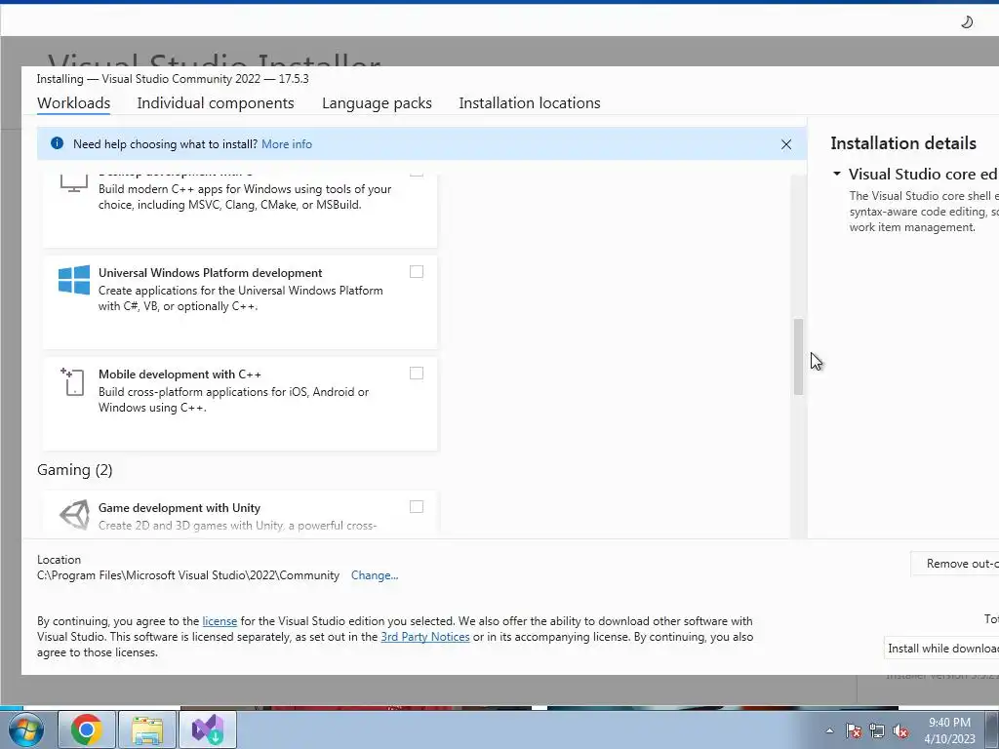Image resolution: width=999 pixels, height=749 pixels.
Task: Click the Action Center flag tray icon
Action: click(853, 731)
